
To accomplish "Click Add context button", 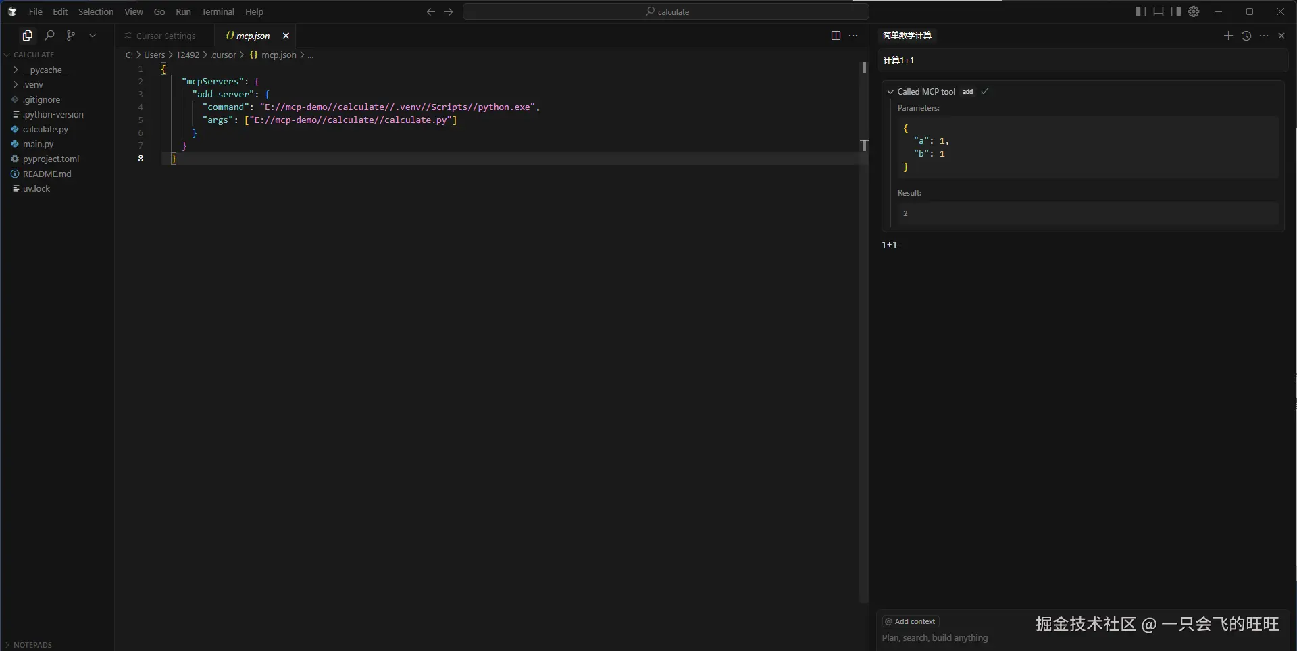I will pyautogui.click(x=911, y=621).
